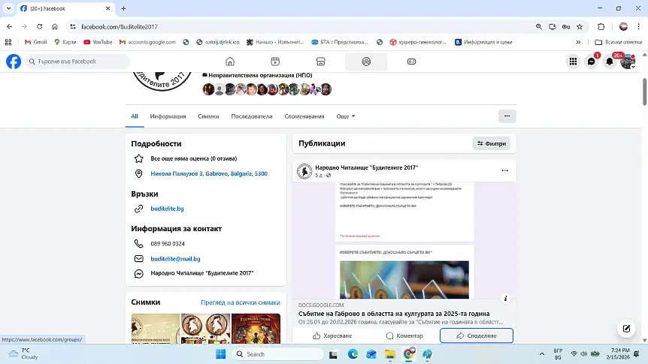Click the "Споделяне" share button

pyautogui.click(x=477, y=335)
